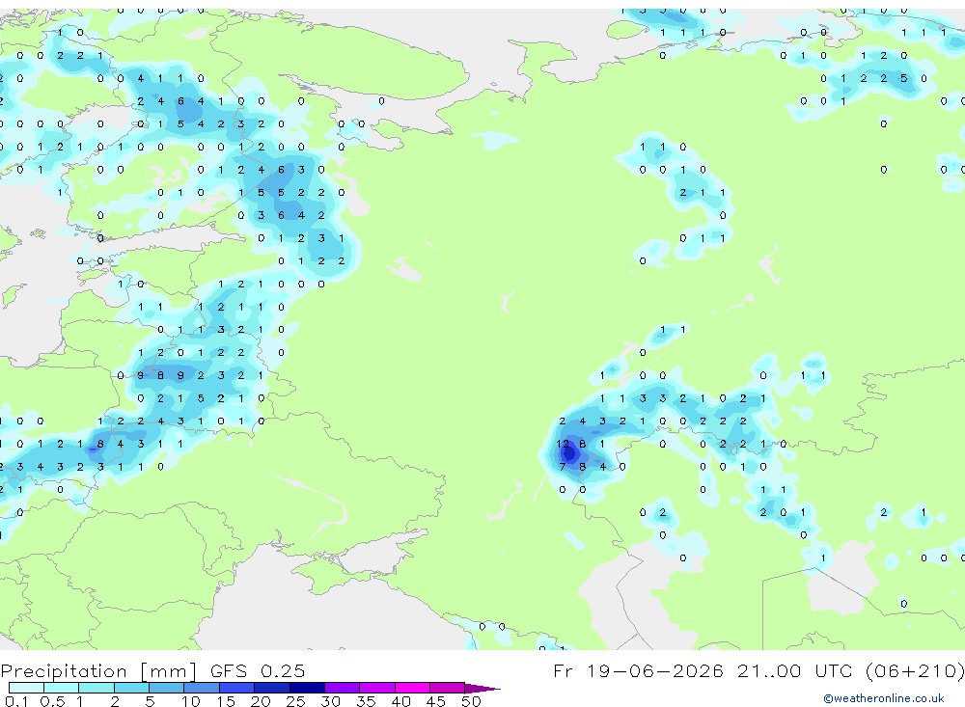Image resolution: width=965 pixels, height=707 pixels.
Task: Click the '30' legend scale label
Action: pyautogui.click(x=330, y=701)
